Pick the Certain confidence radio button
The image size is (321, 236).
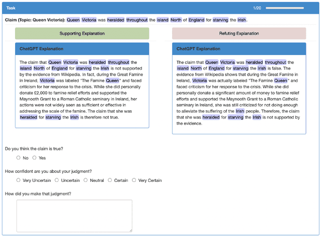[110, 180]
